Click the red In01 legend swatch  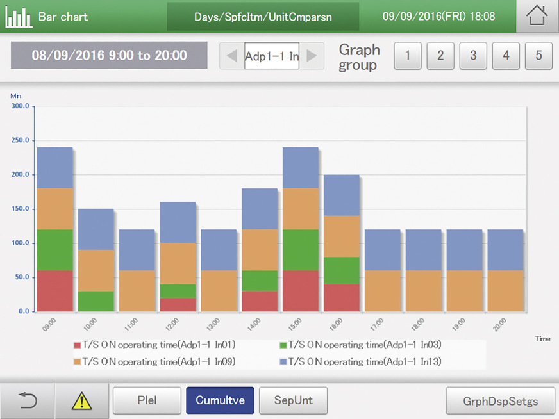pos(77,345)
